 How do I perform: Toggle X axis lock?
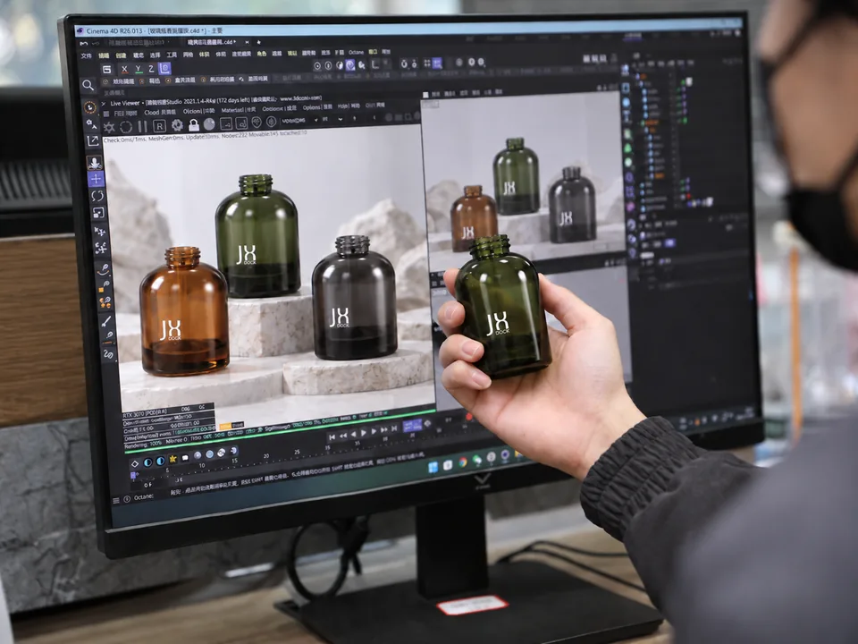point(125,69)
